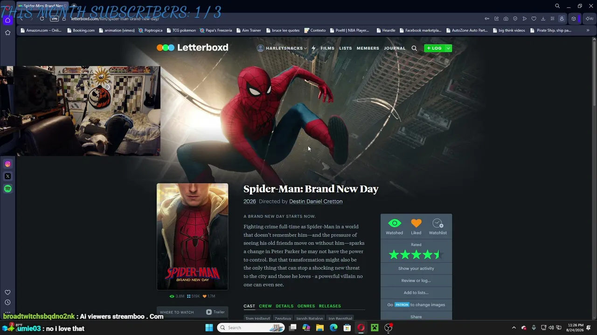
Task: Open the sidebar bookmarks star icon
Action: [7, 33]
